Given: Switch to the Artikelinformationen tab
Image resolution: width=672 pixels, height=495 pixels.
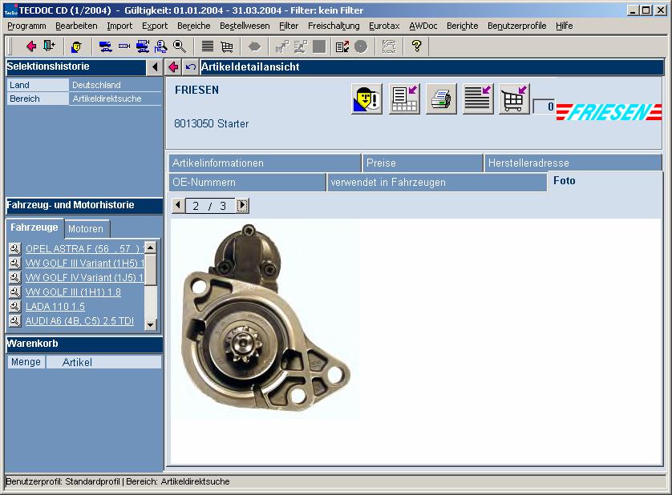Looking at the screenshot, I should click(x=265, y=163).
